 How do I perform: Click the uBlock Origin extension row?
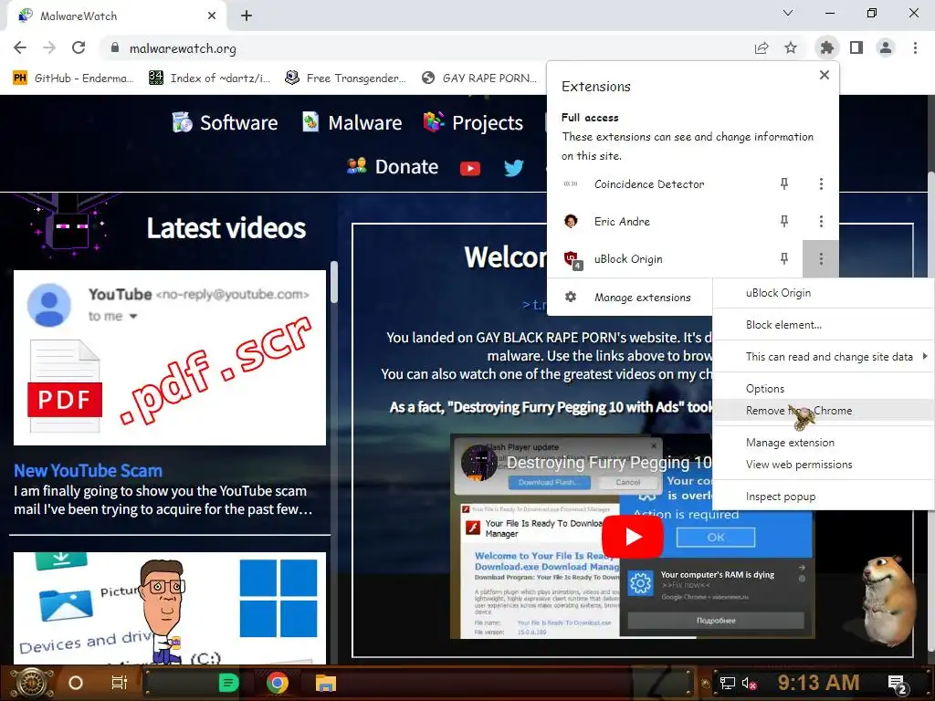(x=628, y=258)
